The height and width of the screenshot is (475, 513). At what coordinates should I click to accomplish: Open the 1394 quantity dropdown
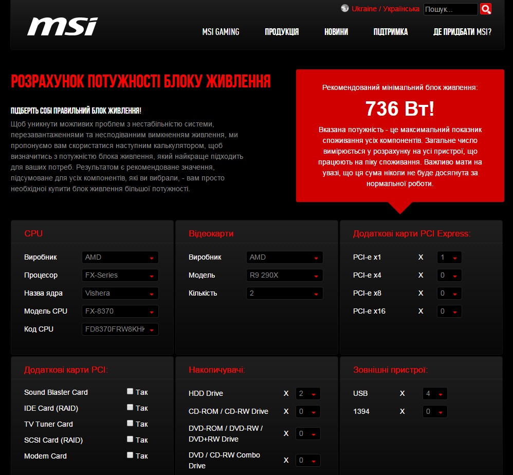point(435,412)
